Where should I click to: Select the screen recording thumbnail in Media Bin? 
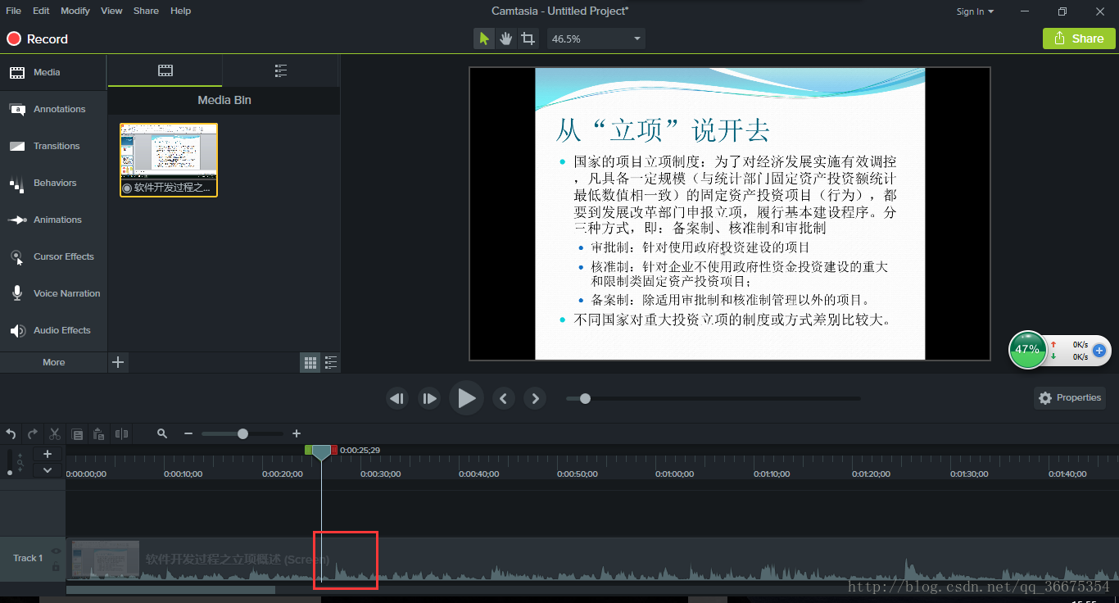[x=169, y=160]
